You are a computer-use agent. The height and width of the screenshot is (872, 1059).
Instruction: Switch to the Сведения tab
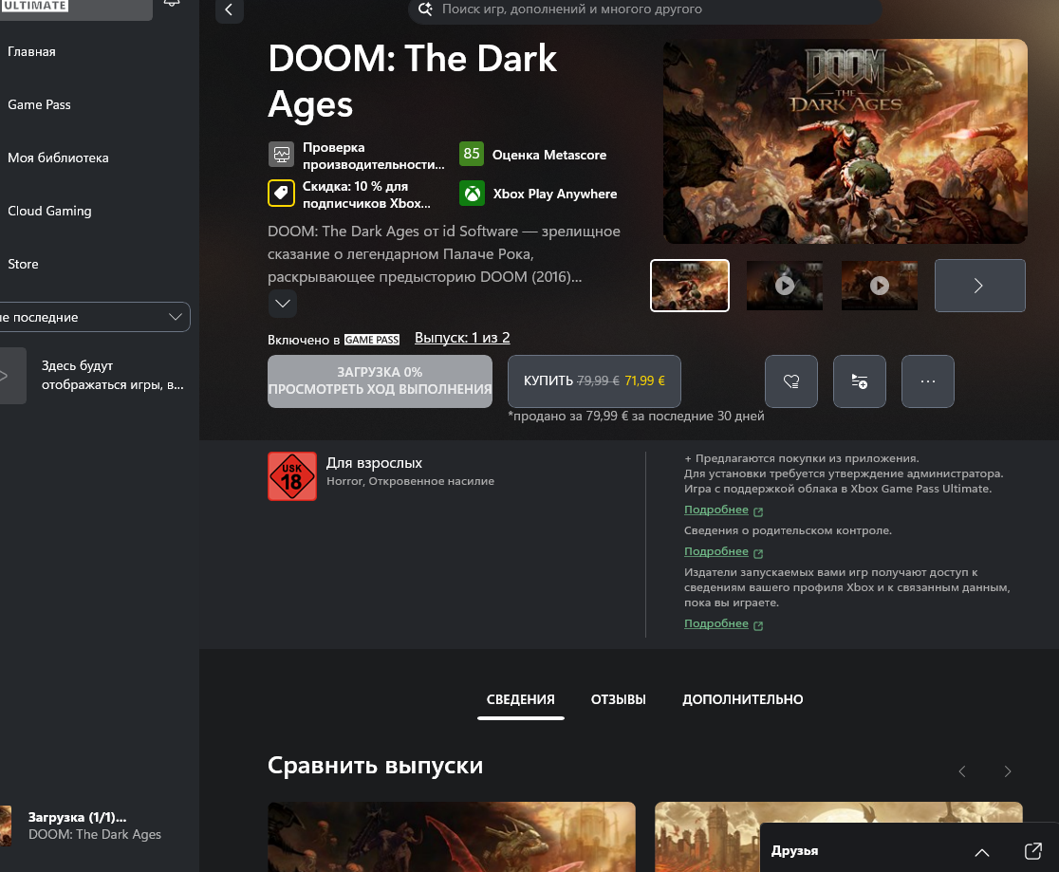point(521,699)
